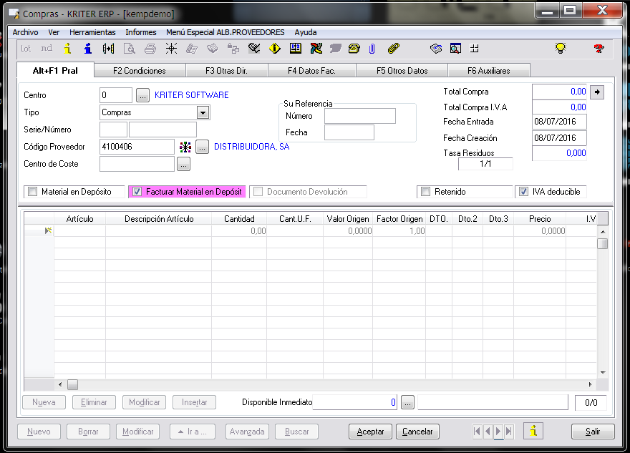The height and width of the screenshot is (453, 630).
Task: Click the Salir button
Action: [x=593, y=432]
